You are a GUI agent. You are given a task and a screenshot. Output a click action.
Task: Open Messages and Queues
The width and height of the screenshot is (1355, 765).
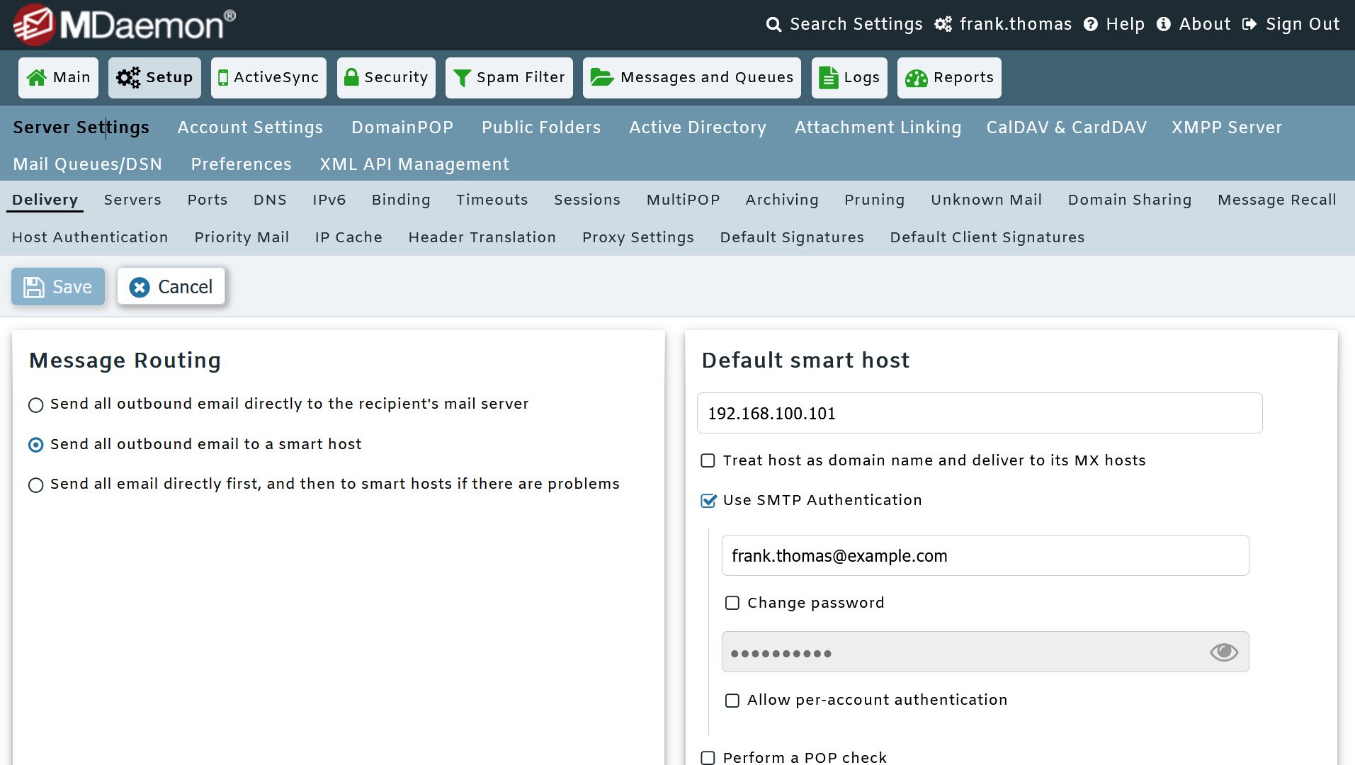[x=691, y=77]
